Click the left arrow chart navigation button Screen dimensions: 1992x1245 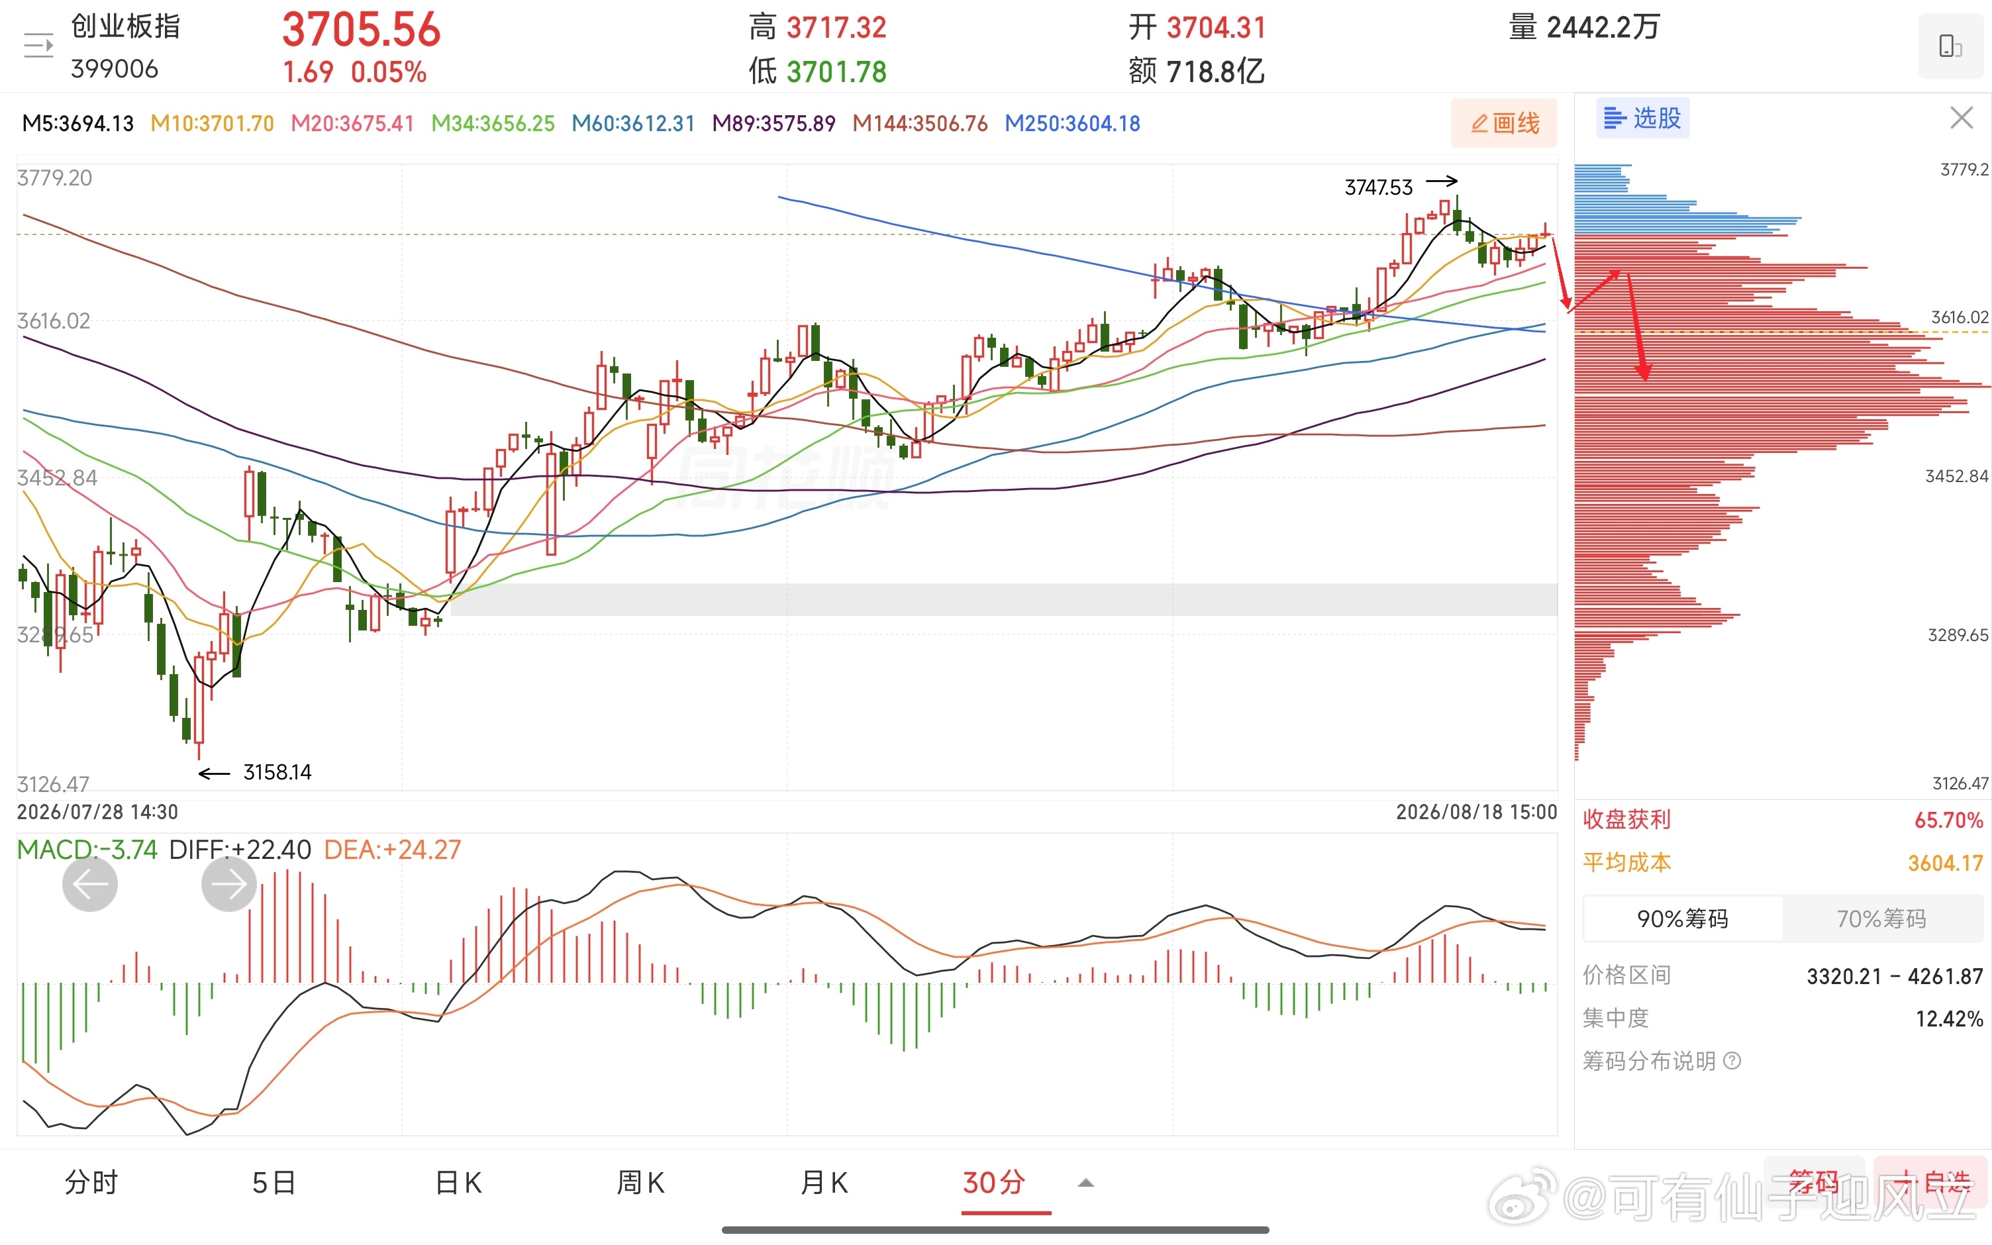89,884
